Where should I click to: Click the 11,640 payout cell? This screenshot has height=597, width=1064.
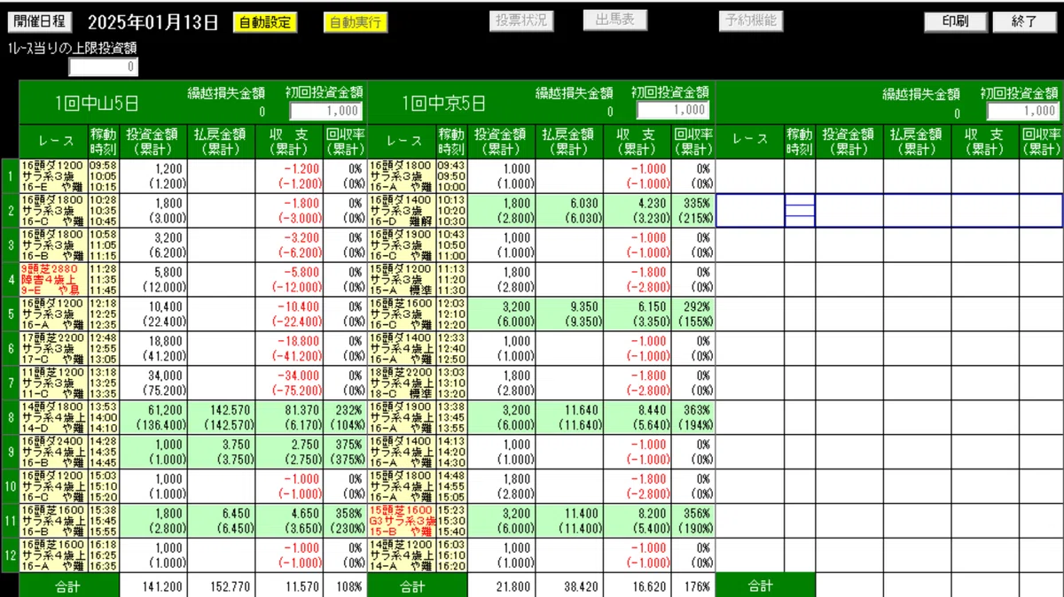(x=570, y=418)
